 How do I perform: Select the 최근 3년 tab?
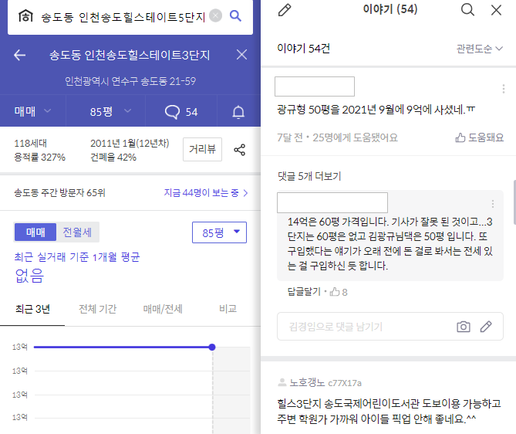click(x=32, y=309)
